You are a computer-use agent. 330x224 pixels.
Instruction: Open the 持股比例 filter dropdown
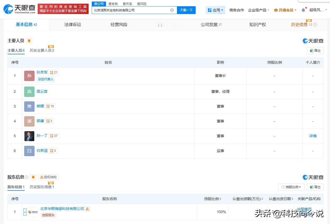tap(291, 187)
